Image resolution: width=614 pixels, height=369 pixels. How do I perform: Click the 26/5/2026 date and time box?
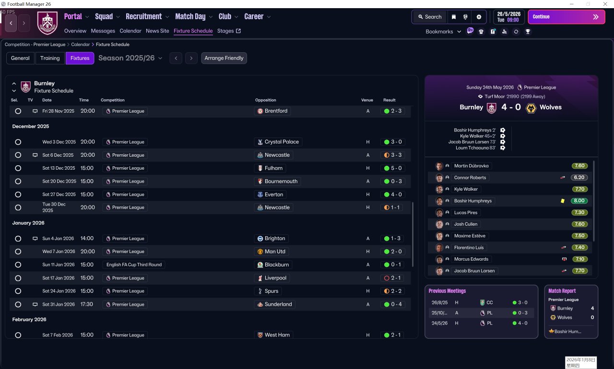click(509, 17)
